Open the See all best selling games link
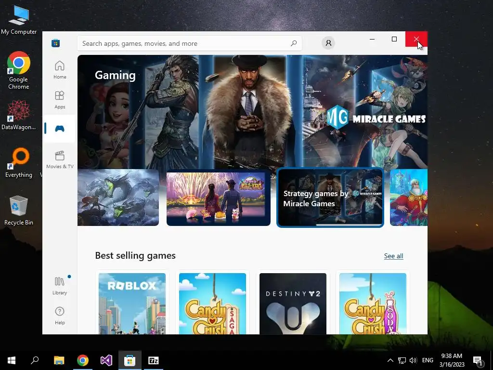 393,256
